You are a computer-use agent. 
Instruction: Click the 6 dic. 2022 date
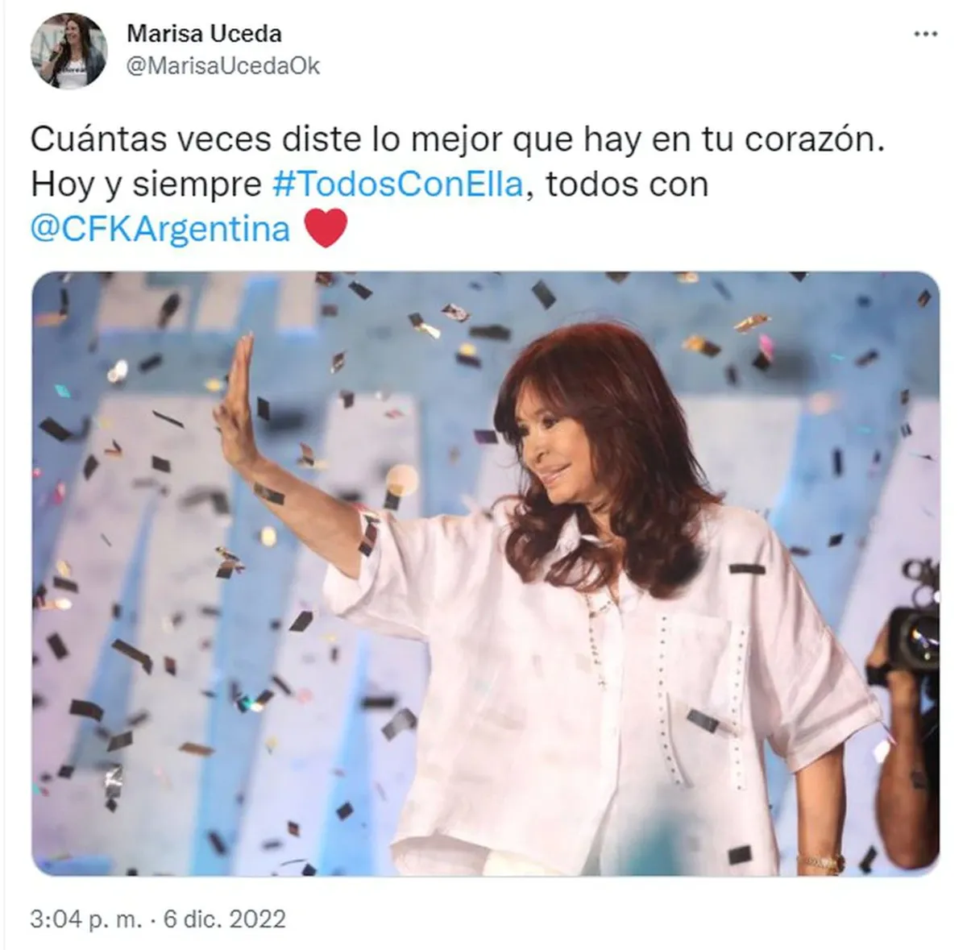pos(225,919)
